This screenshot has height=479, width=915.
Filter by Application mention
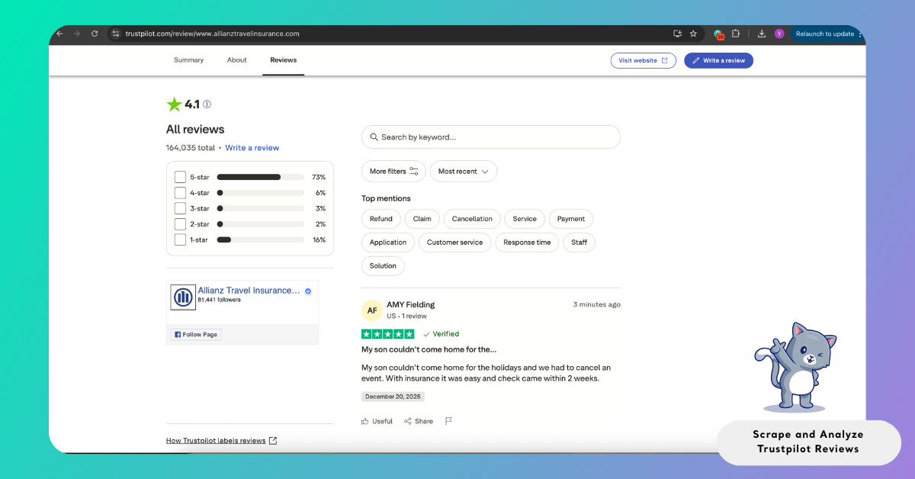[388, 243]
